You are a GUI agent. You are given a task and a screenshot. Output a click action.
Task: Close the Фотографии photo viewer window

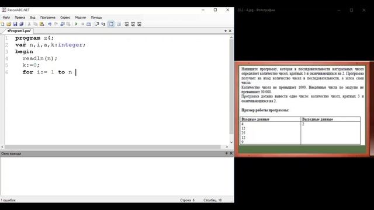click(363, 10)
